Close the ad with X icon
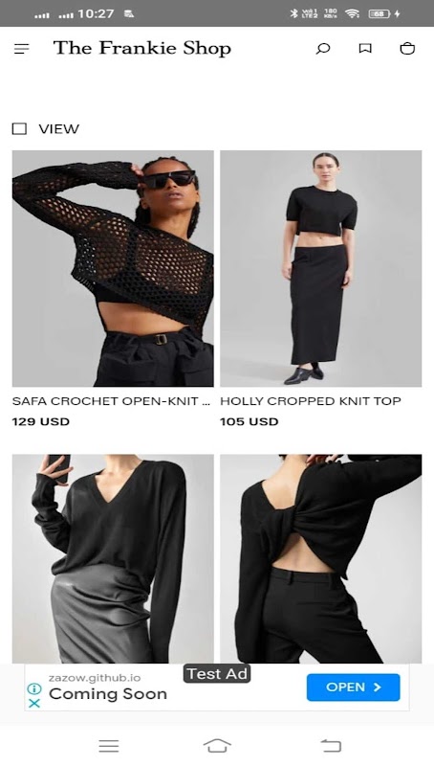The height and width of the screenshot is (766, 434). coord(34,704)
